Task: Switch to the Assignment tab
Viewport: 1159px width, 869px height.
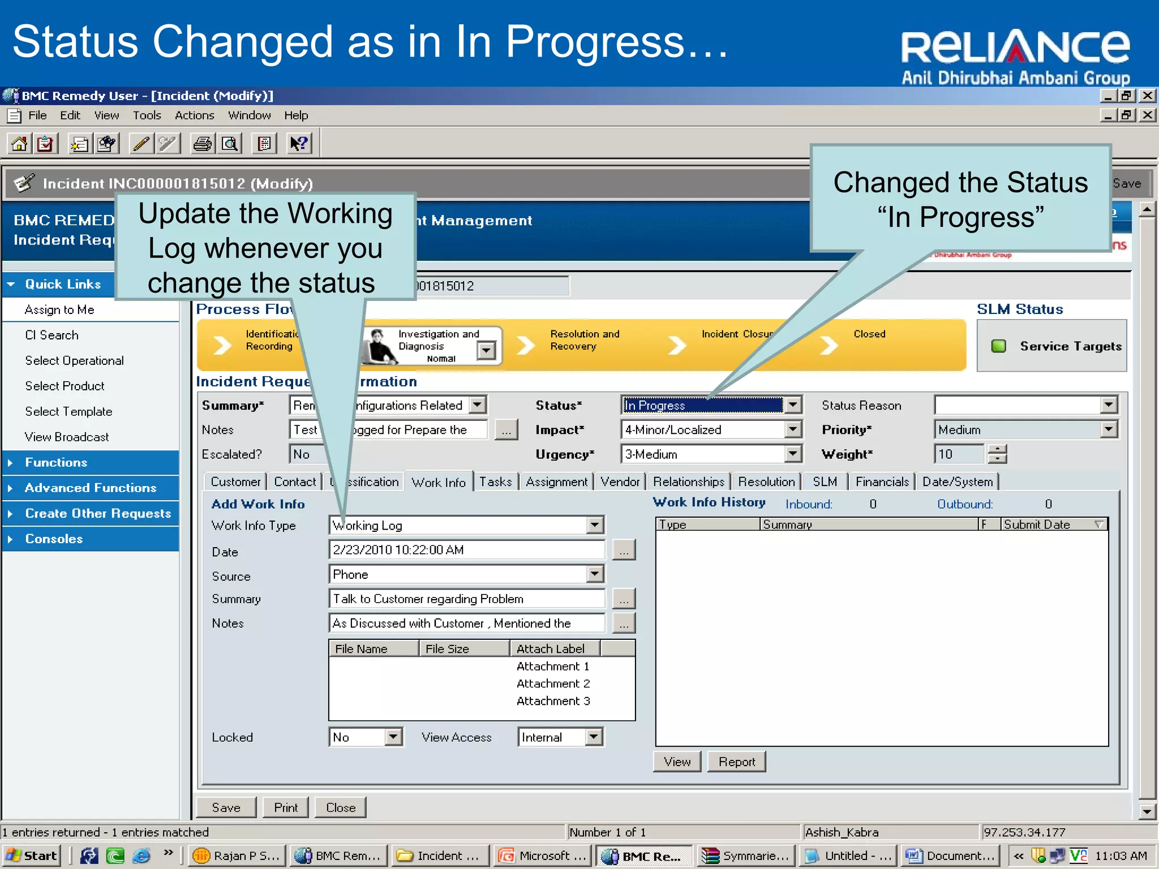Action: (x=556, y=481)
